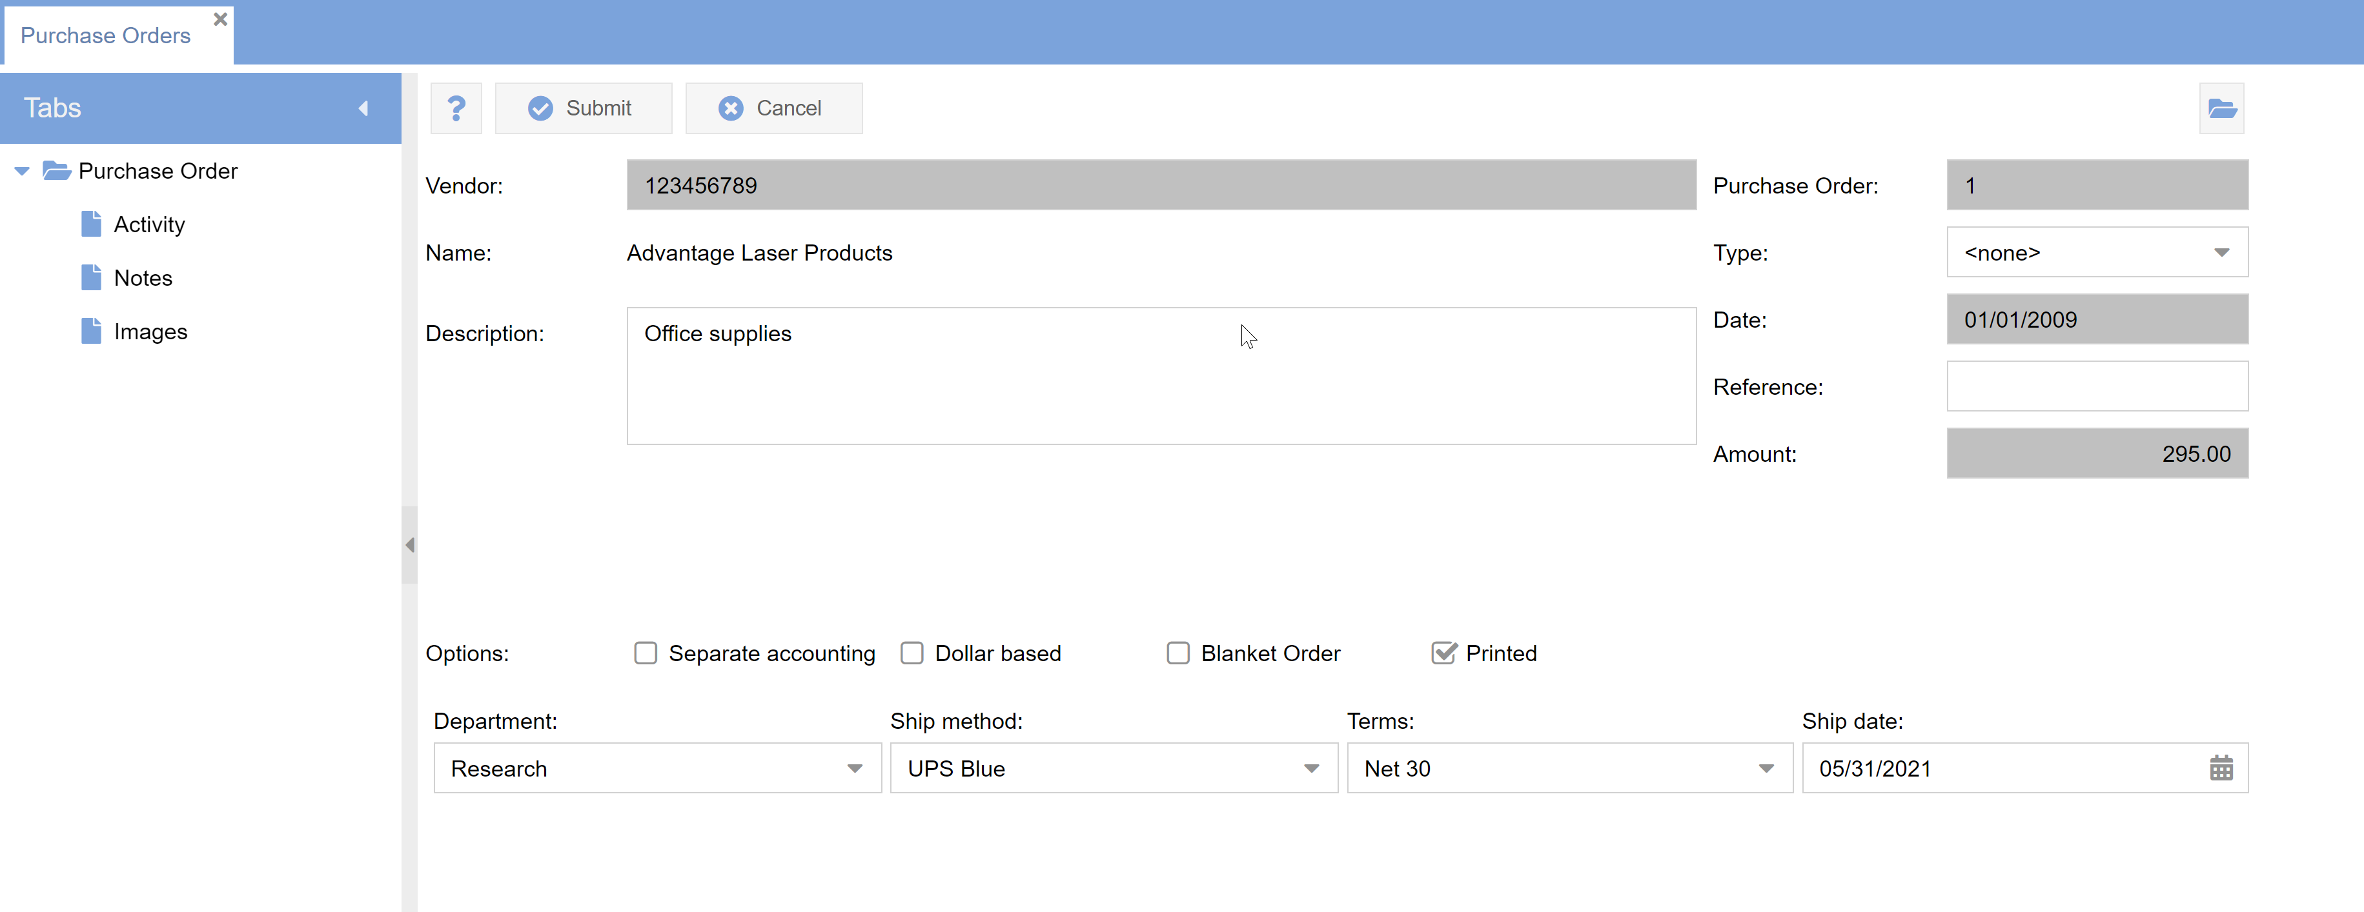The width and height of the screenshot is (2364, 912).
Task: Close the Purchase Orders tab
Action: click(x=220, y=19)
